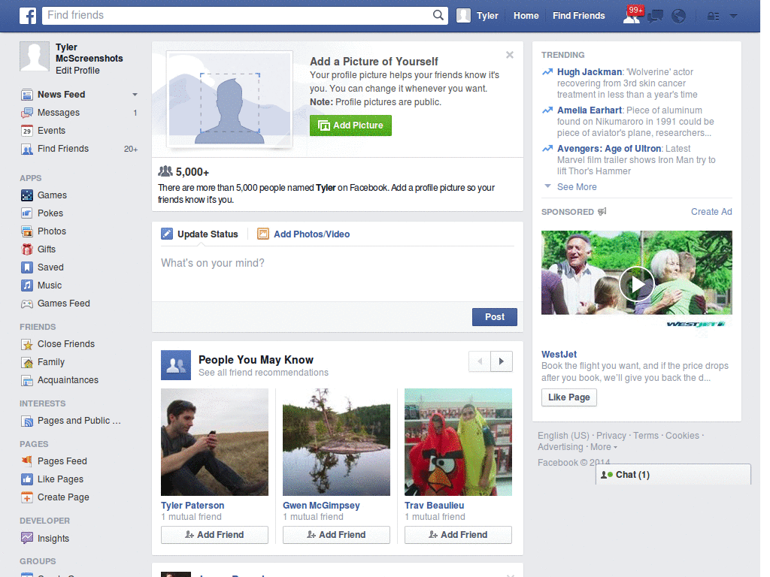Click the green Add Picture button
The image size is (770, 577).
(350, 125)
